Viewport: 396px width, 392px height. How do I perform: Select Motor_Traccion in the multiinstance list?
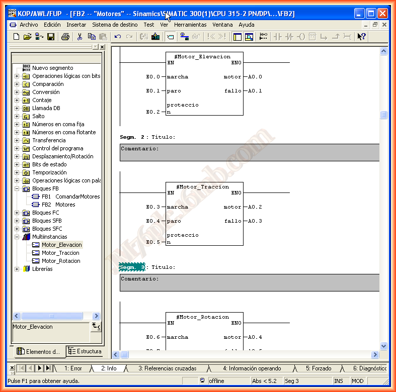[60, 253]
